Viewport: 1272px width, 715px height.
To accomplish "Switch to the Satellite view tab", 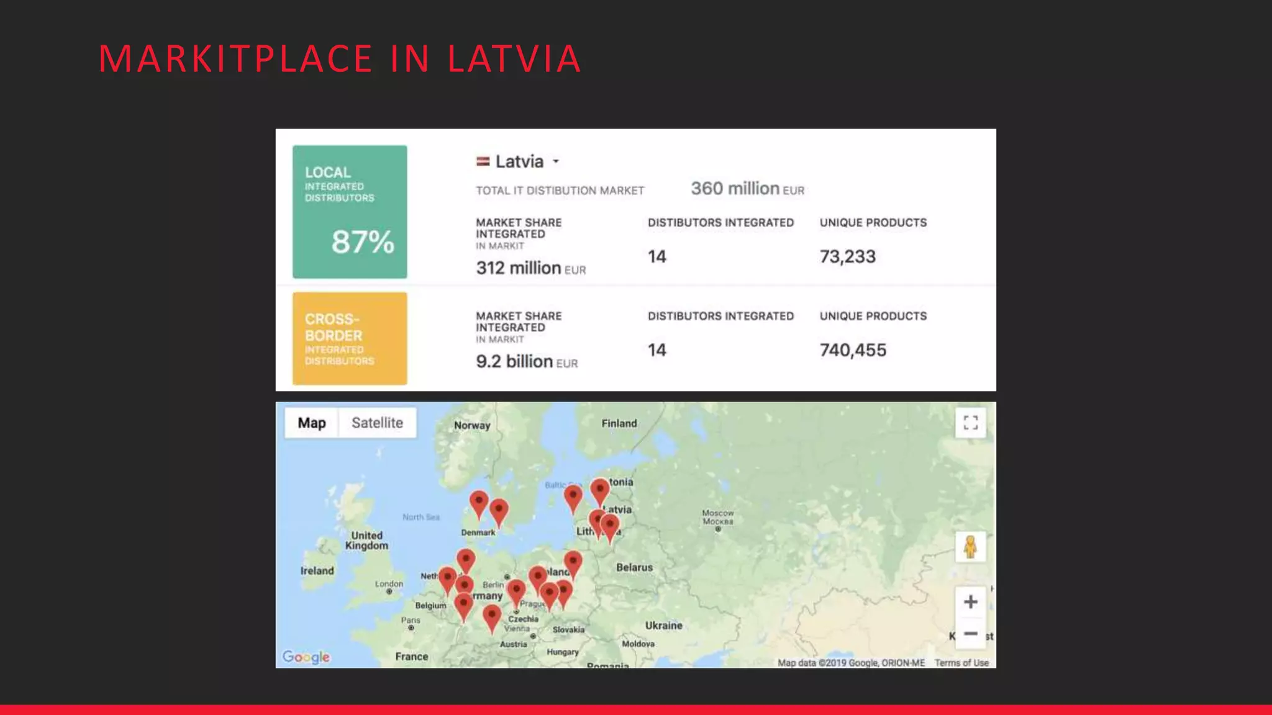I will click(377, 423).
